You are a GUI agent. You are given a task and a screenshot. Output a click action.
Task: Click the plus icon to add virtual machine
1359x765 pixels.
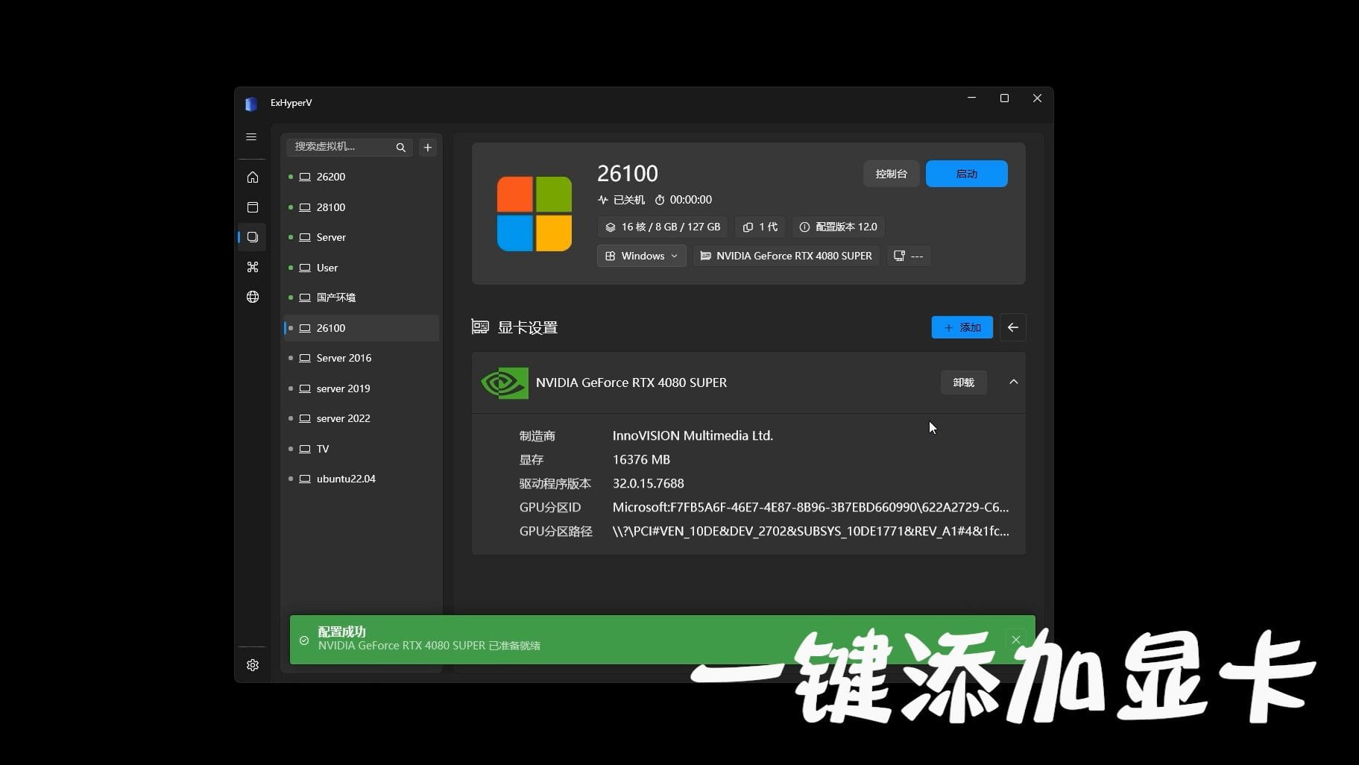pyautogui.click(x=427, y=147)
